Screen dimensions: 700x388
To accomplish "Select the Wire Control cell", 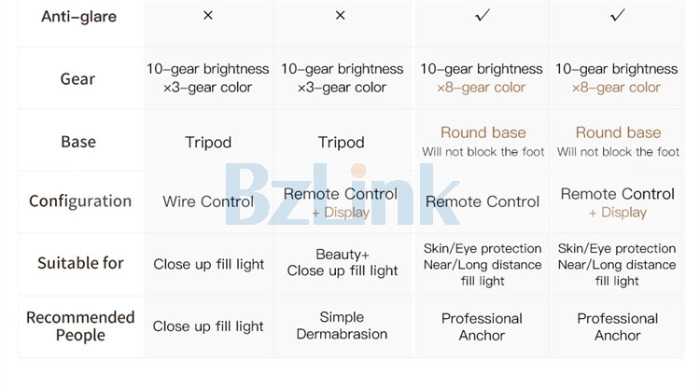I will pos(208,201).
